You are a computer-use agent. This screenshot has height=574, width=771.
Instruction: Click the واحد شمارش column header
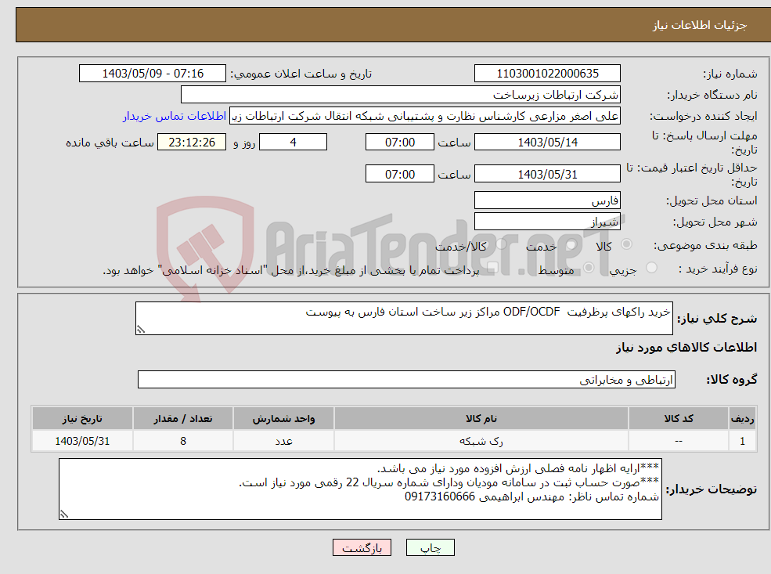point(283,419)
